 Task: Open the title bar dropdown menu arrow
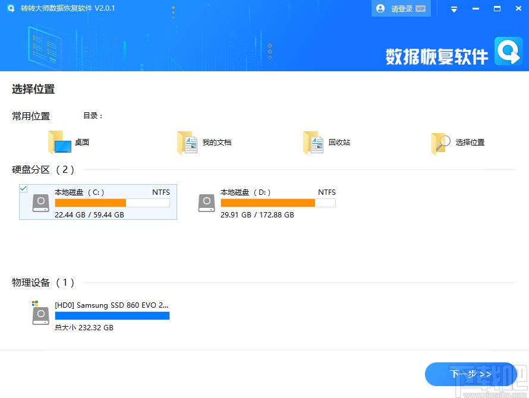coord(454,9)
